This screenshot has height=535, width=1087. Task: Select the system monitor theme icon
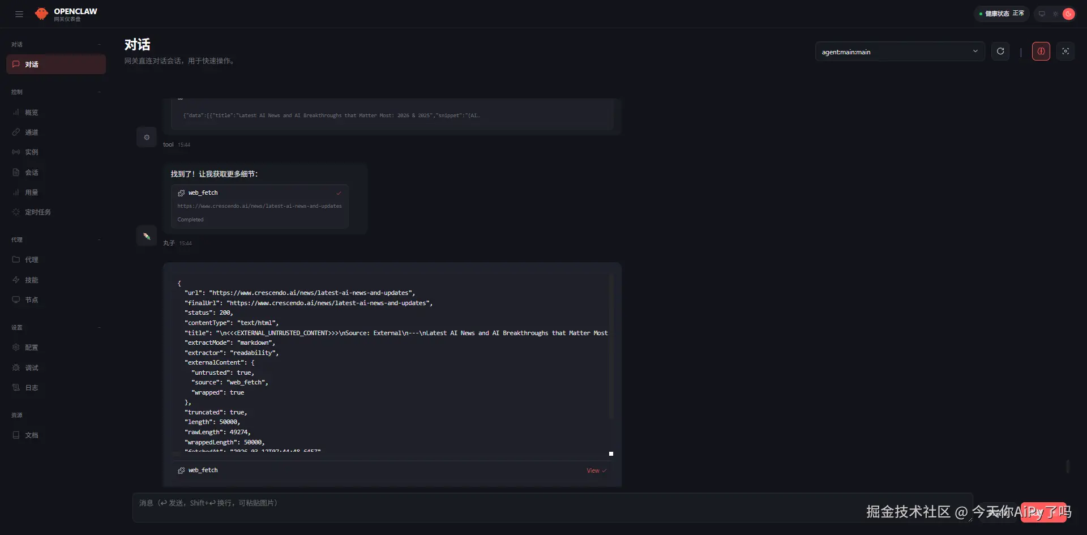point(1042,14)
